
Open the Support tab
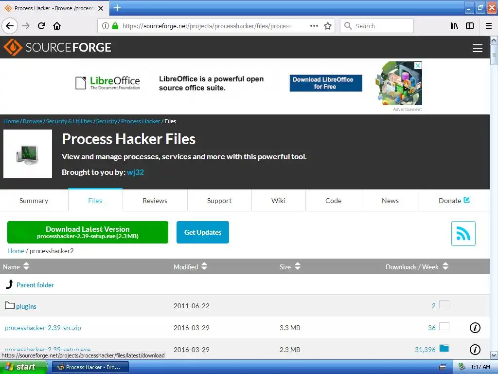[219, 201]
